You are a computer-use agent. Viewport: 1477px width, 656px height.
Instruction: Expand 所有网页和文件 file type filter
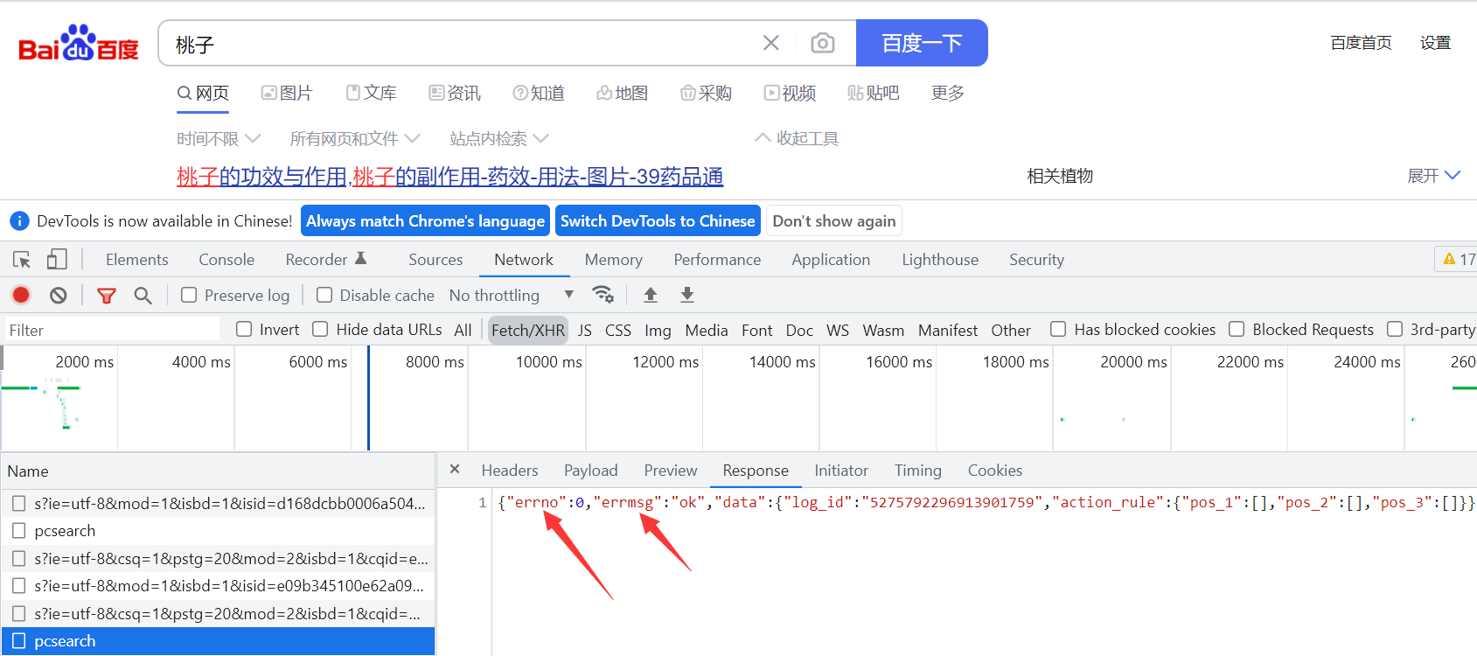tap(355, 138)
